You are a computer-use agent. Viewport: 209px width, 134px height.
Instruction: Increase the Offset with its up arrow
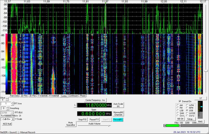tap(7, 98)
